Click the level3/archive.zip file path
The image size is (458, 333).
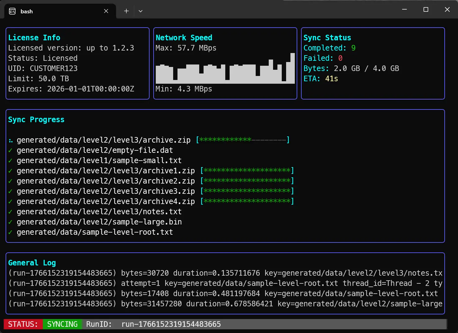[104, 140]
